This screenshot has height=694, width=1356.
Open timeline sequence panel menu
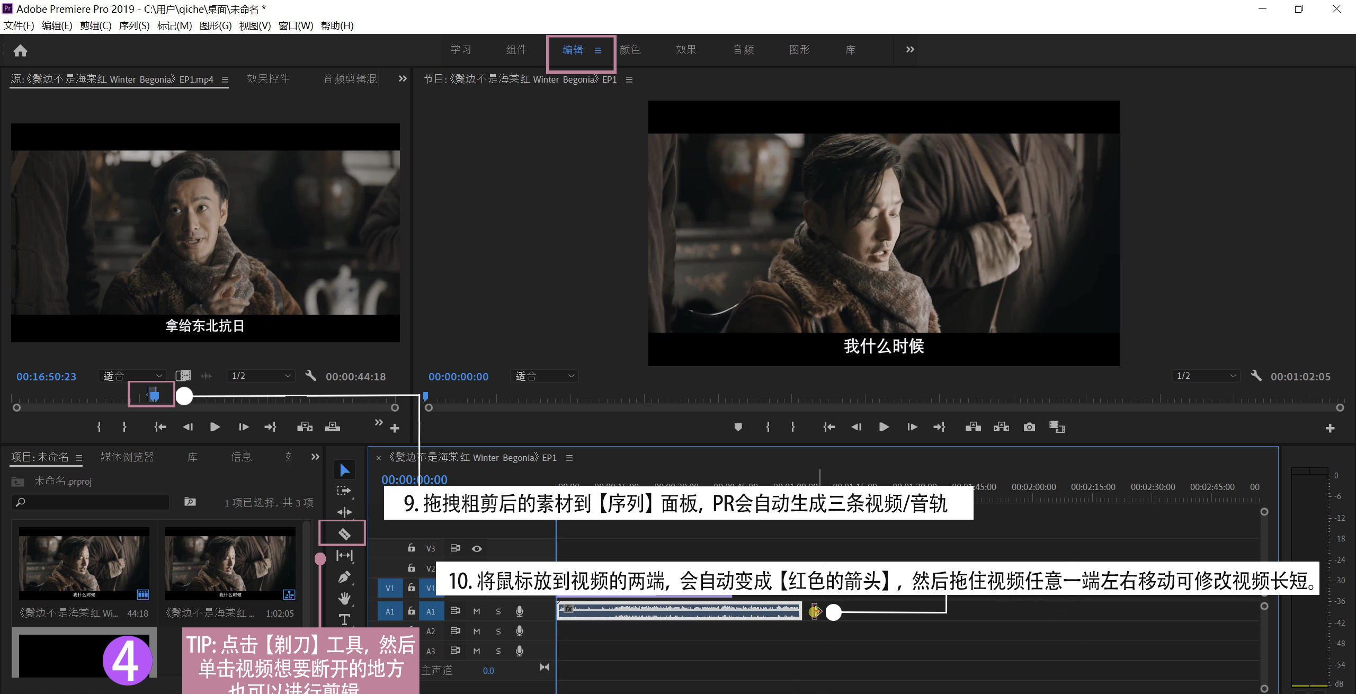click(569, 458)
